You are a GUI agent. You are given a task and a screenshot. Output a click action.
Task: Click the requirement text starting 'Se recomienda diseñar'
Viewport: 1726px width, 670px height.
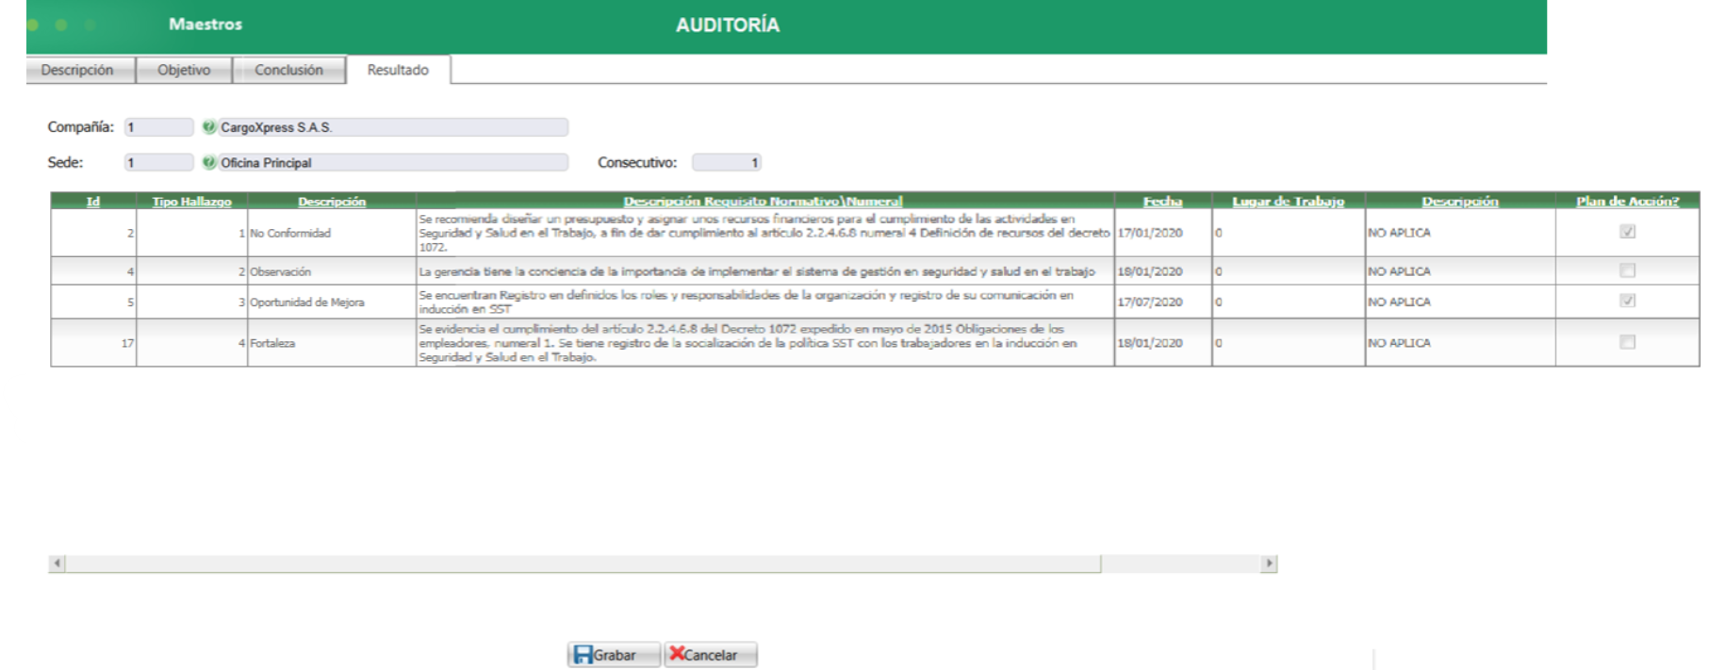tap(764, 233)
